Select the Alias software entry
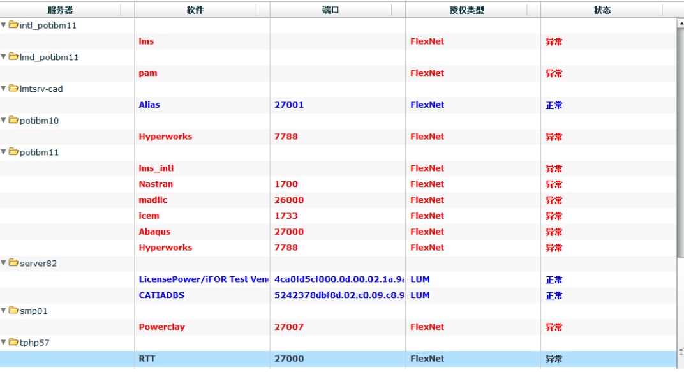Image resolution: width=684 pixels, height=372 pixels. pyautogui.click(x=149, y=105)
